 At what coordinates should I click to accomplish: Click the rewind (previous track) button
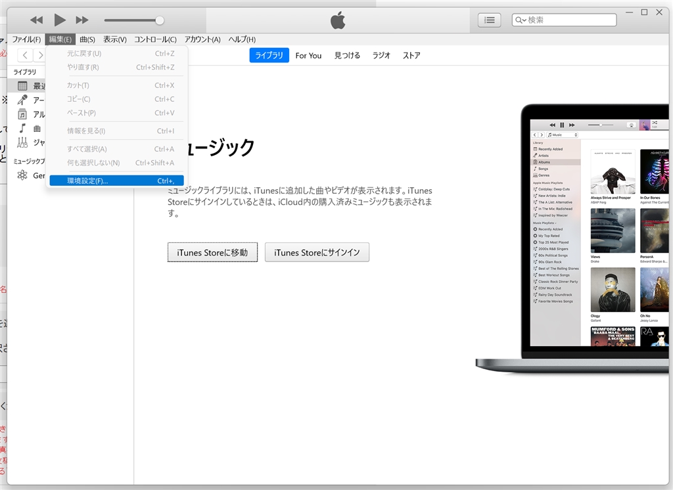coord(37,20)
